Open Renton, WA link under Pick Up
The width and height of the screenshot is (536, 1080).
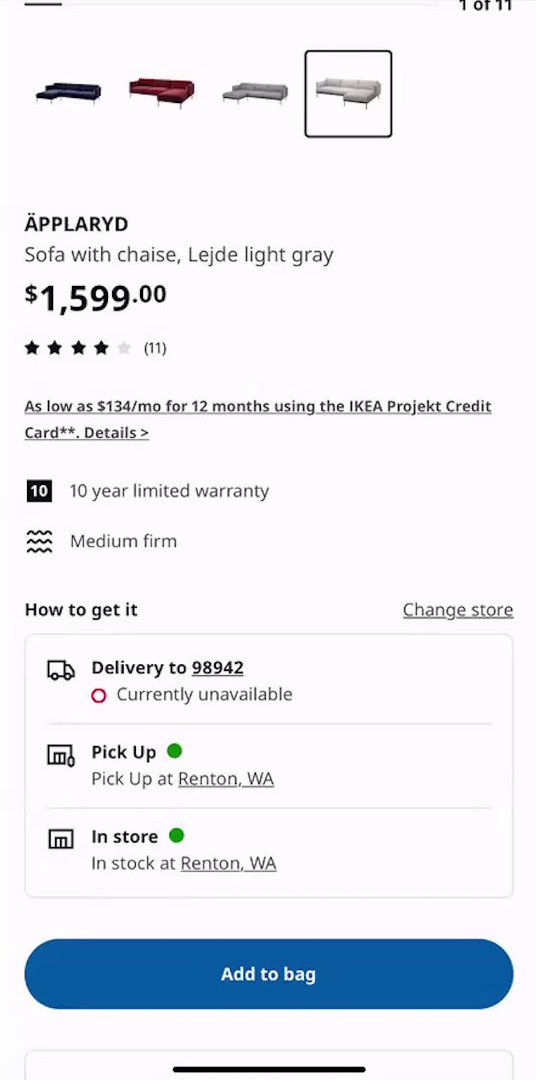click(226, 779)
